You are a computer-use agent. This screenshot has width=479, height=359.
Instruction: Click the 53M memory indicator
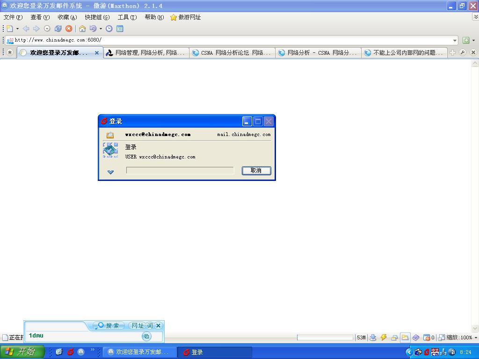click(x=361, y=337)
